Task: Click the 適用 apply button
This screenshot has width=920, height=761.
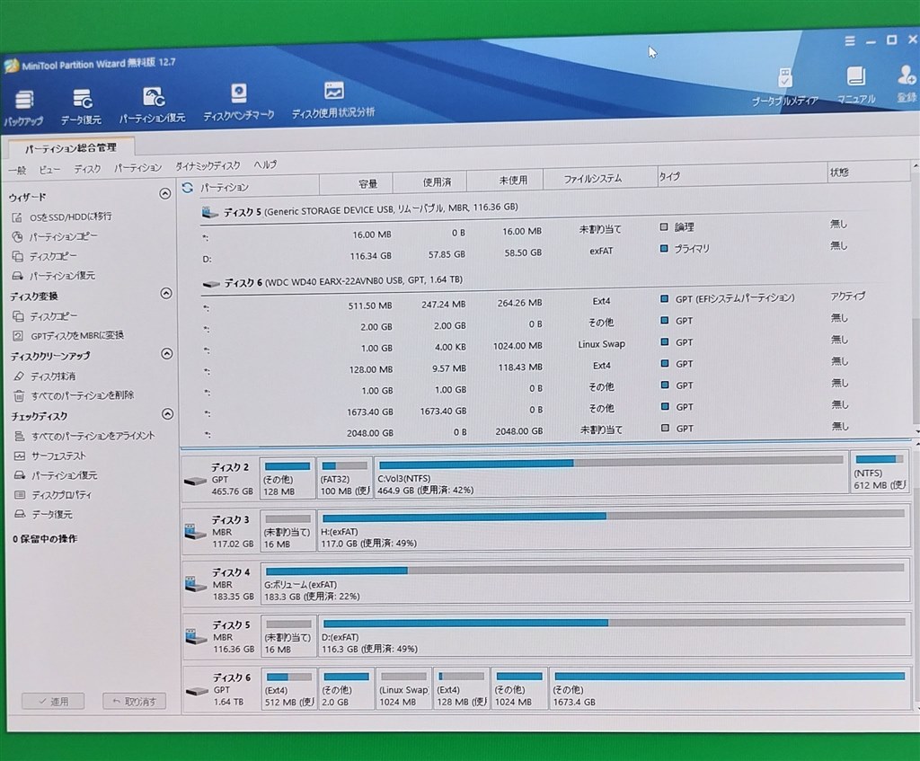Action: [x=53, y=701]
